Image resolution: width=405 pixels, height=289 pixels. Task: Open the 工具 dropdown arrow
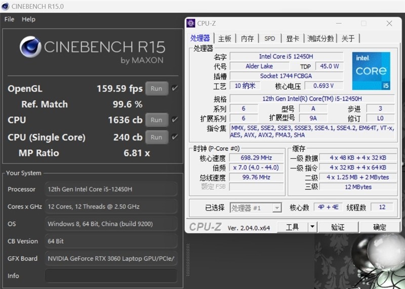(x=312, y=227)
